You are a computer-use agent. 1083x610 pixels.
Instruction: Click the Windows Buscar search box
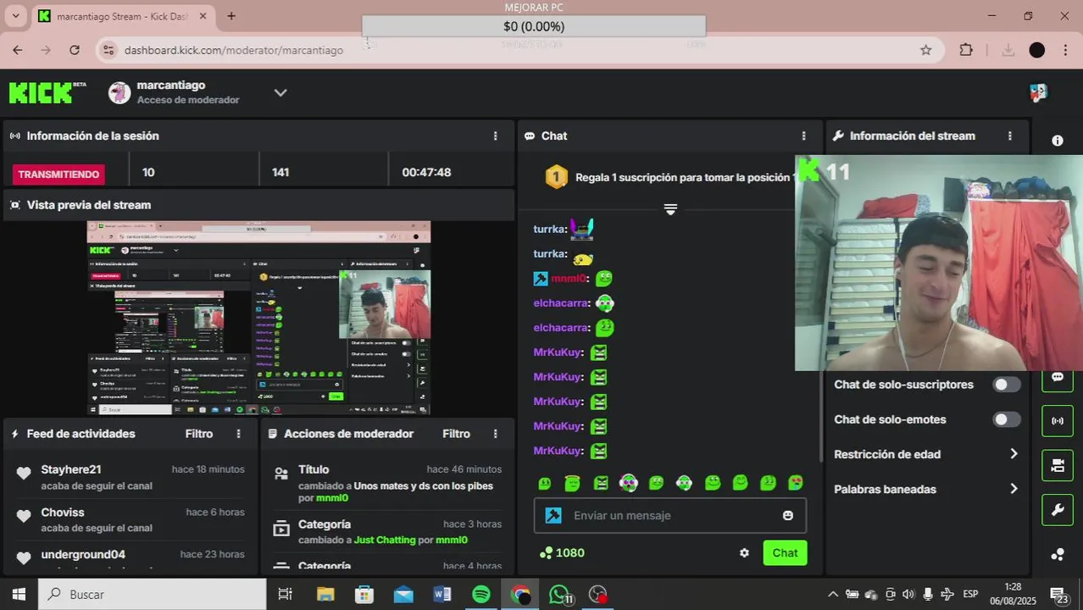coord(153,594)
